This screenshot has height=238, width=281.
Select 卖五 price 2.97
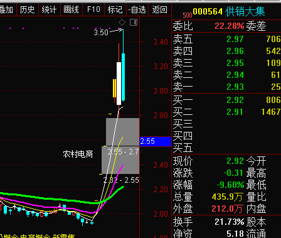[x=235, y=39]
